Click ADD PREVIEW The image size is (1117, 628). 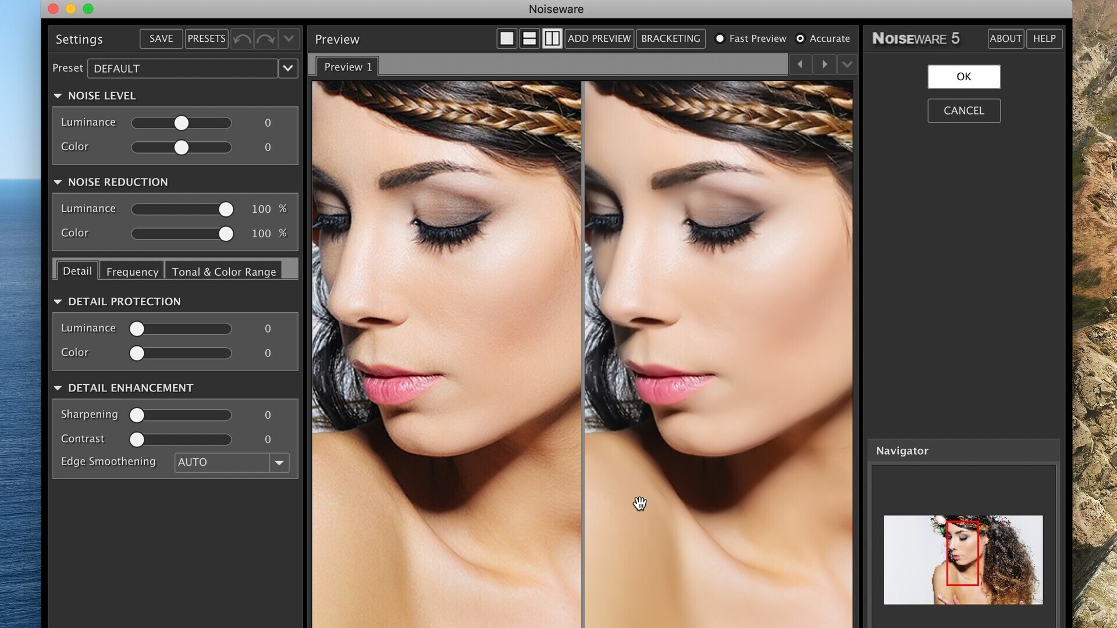pyautogui.click(x=599, y=38)
